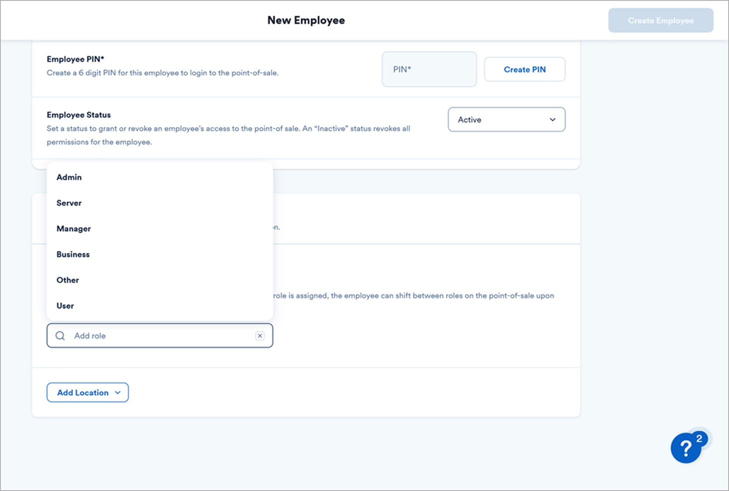The width and height of the screenshot is (729, 491).
Task: Click the chevron on the Active status selector
Action: click(552, 119)
